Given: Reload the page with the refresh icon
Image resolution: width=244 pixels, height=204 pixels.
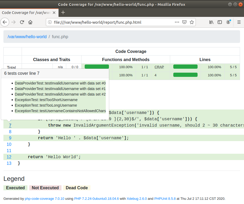Looking at the screenshot, I should pos(22,22).
